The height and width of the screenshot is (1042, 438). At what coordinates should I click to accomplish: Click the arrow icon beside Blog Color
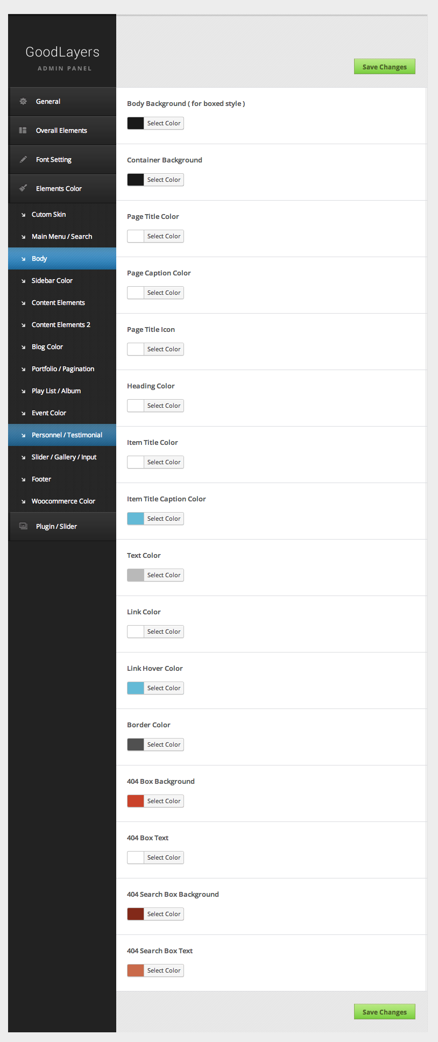point(23,347)
